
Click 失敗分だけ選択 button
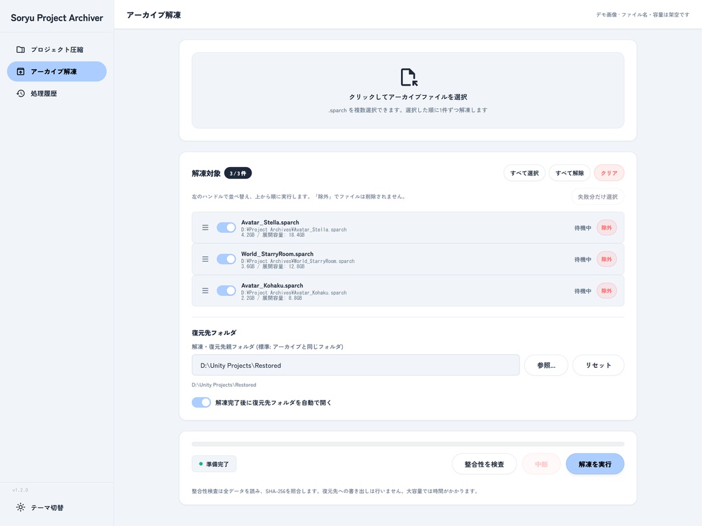click(598, 197)
